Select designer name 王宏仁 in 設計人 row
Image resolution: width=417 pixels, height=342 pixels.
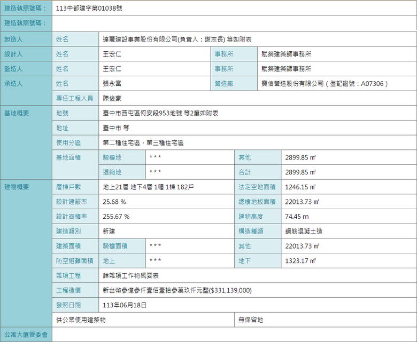click(112, 54)
